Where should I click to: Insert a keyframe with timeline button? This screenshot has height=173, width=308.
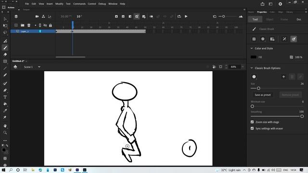tap(116, 16)
